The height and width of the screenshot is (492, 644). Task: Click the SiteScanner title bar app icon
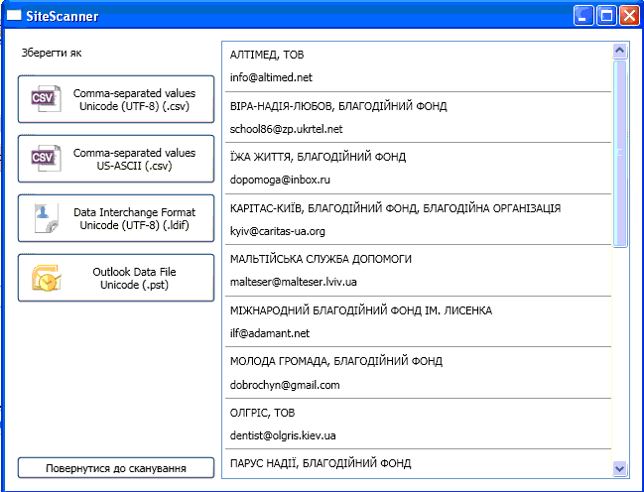(14, 16)
